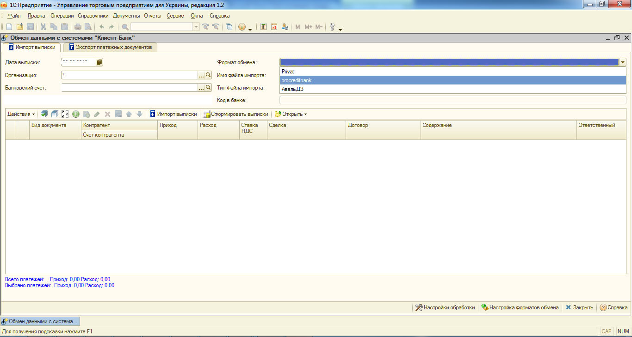Image resolution: width=632 pixels, height=337 pixels.
Task: Click the M- memory button
Action: (319, 27)
